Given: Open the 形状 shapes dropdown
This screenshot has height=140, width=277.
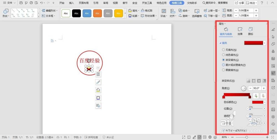Looking at the screenshot, I should [6, 16].
